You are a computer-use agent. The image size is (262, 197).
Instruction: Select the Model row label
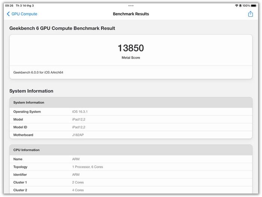(x=18, y=119)
